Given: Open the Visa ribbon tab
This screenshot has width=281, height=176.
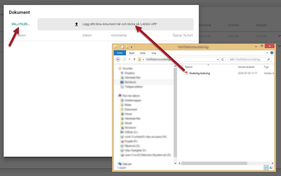Looking at the screenshot, I should tap(154, 53).
